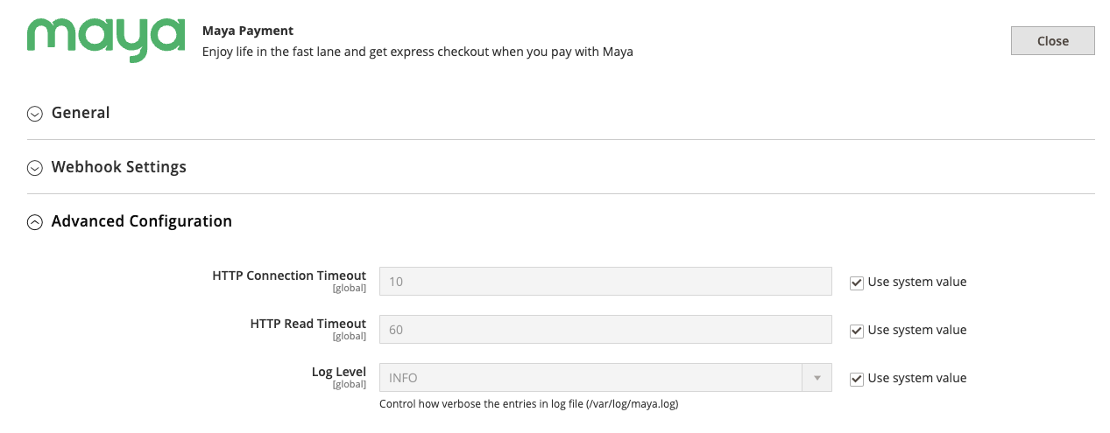Uncheck system value checkbox for HTTP Connection Timeout
This screenshot has width=1110, height=433.
point(857,283)
